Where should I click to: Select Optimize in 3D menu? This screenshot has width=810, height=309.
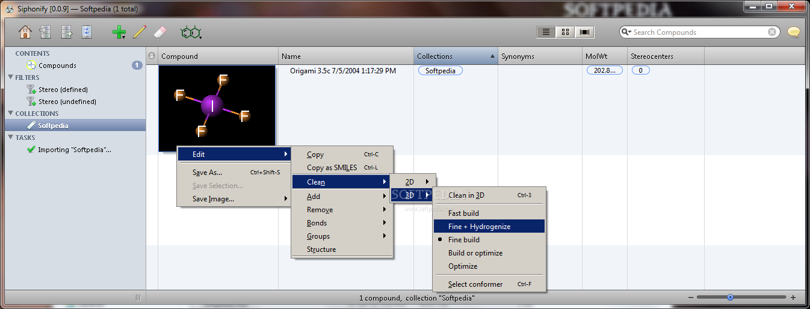[489, 266]
